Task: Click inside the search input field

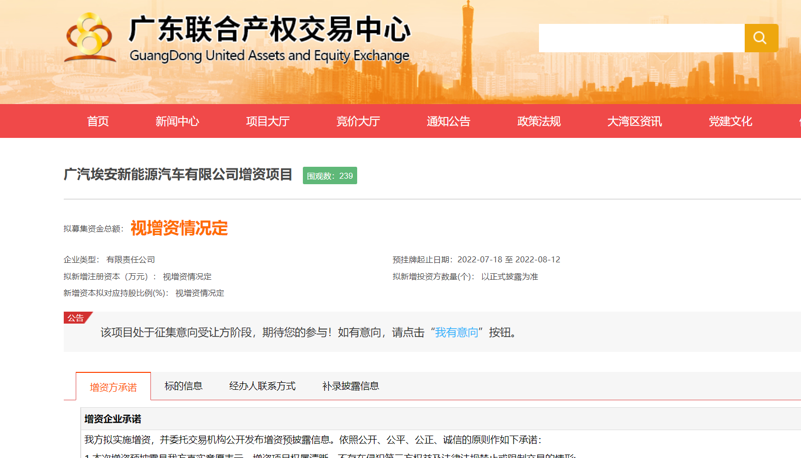Action: tap(640, 37)
